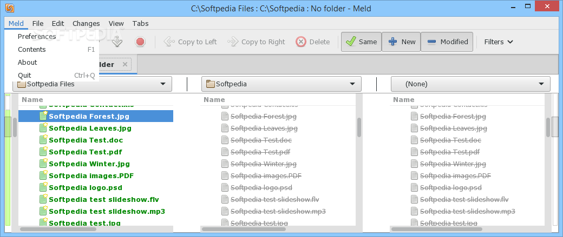Select Softpedia images.PDF in middle pane
This screenshot has width=563, height=237.
tap(266, 175)
